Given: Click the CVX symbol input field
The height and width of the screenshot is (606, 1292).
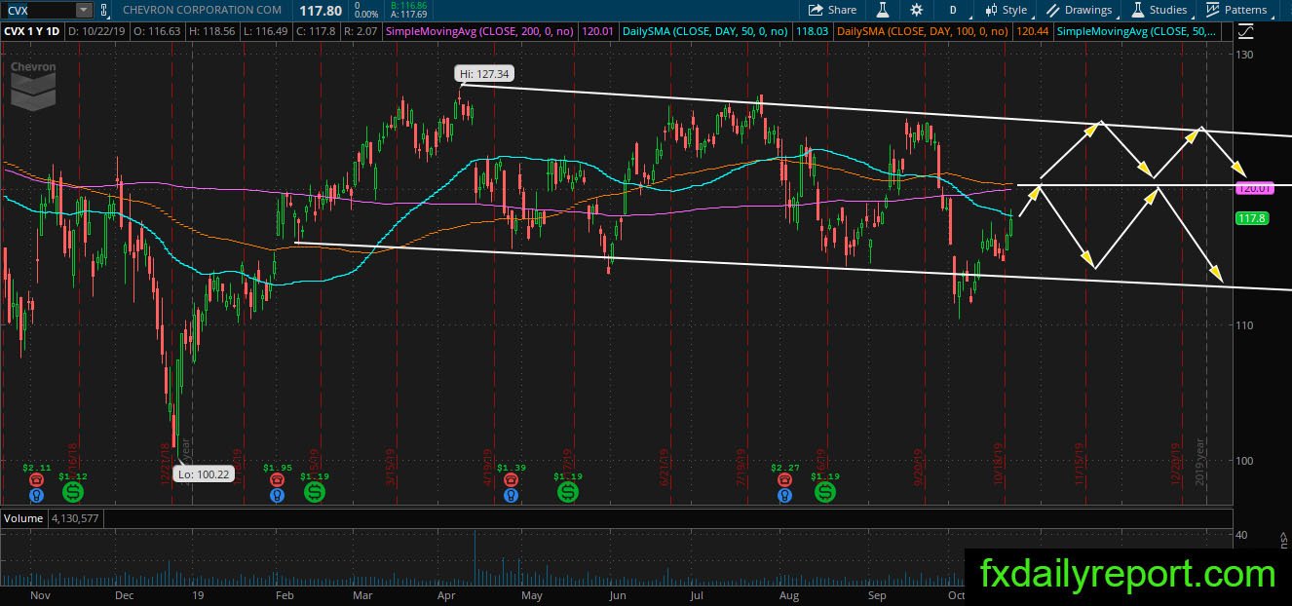Looking at the screenshot, I should (x=38, y=10).
